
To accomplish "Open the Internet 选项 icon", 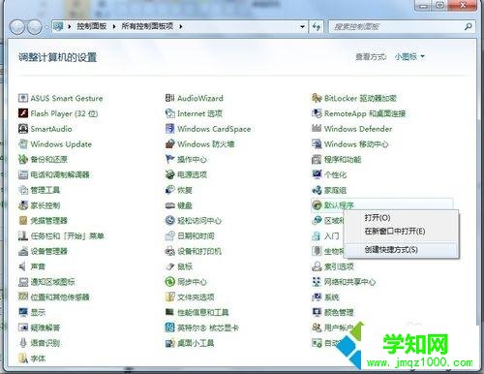I will (169, 113).
